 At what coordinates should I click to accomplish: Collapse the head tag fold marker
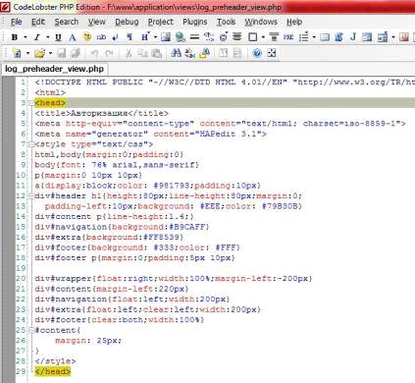31,103
